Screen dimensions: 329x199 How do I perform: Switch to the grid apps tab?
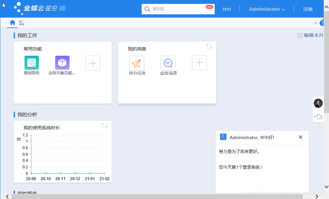pos(22,23)
